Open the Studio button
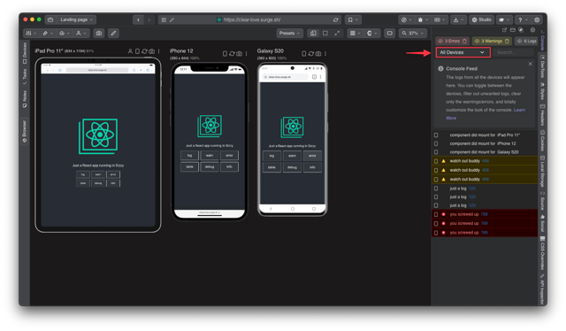 tap(481, 19)
